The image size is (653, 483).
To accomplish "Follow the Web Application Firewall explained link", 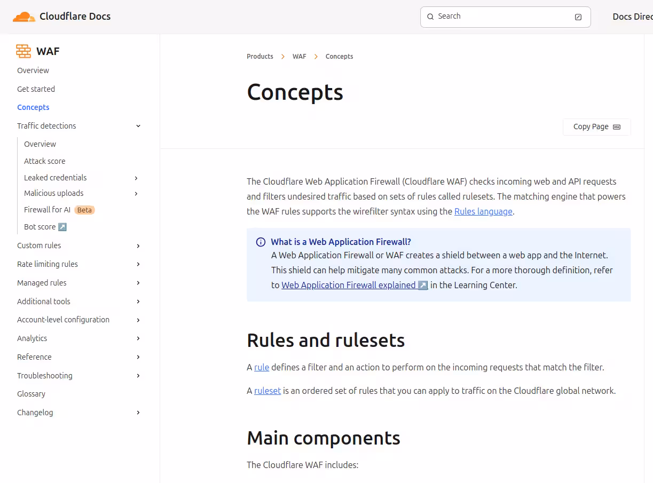I will click(x=349, y=285).
